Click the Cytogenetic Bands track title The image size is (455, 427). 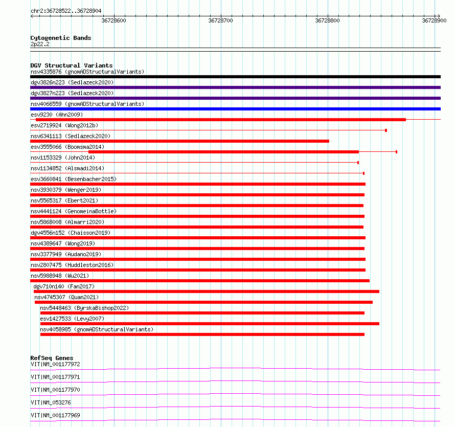pos(61,38)
